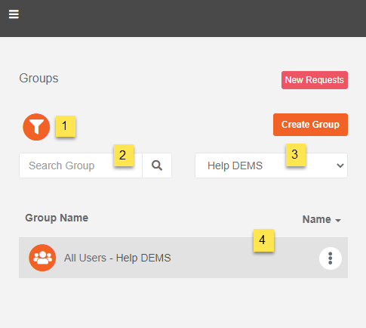
Task: Click the Create Group button
Action: 310,125
